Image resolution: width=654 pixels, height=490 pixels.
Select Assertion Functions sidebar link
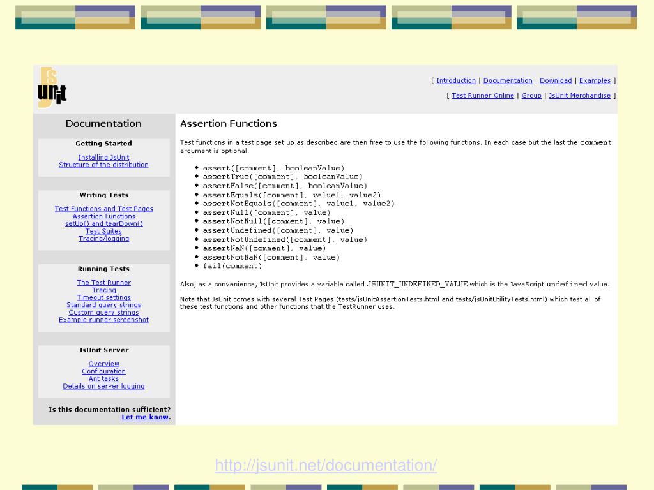tap(104, 216)
